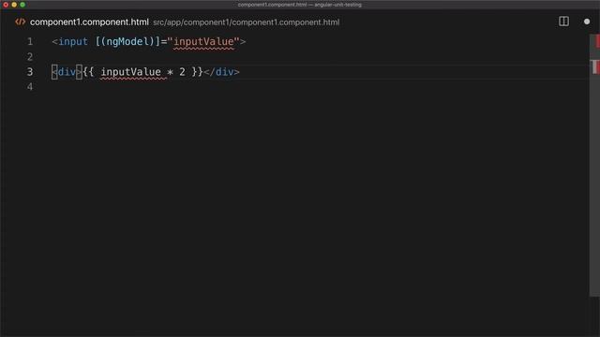Maximize the window with the green button
The width and height of the screenshot is (600, 337).
pos(22,5)
